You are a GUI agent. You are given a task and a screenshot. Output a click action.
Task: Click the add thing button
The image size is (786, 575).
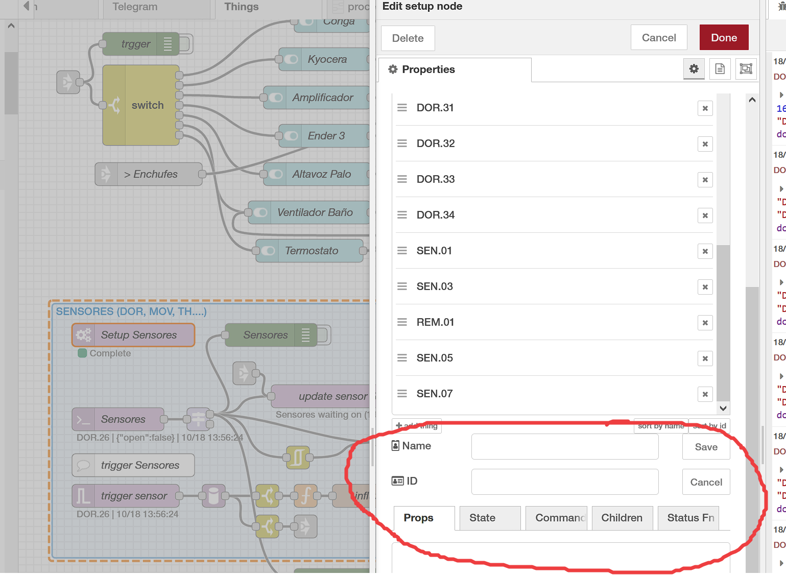[416, 425]
